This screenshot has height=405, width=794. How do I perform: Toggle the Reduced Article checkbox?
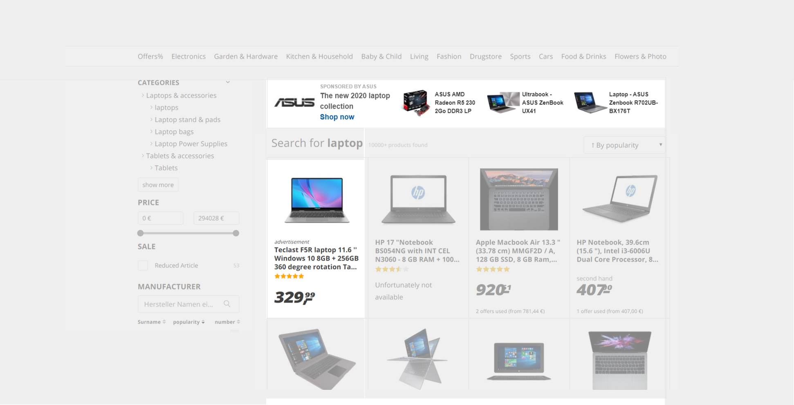[x=143, y=265]
